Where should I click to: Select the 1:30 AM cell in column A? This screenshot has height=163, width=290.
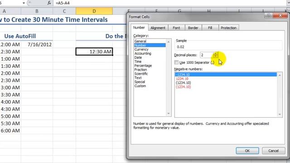(x=10, y=66)
